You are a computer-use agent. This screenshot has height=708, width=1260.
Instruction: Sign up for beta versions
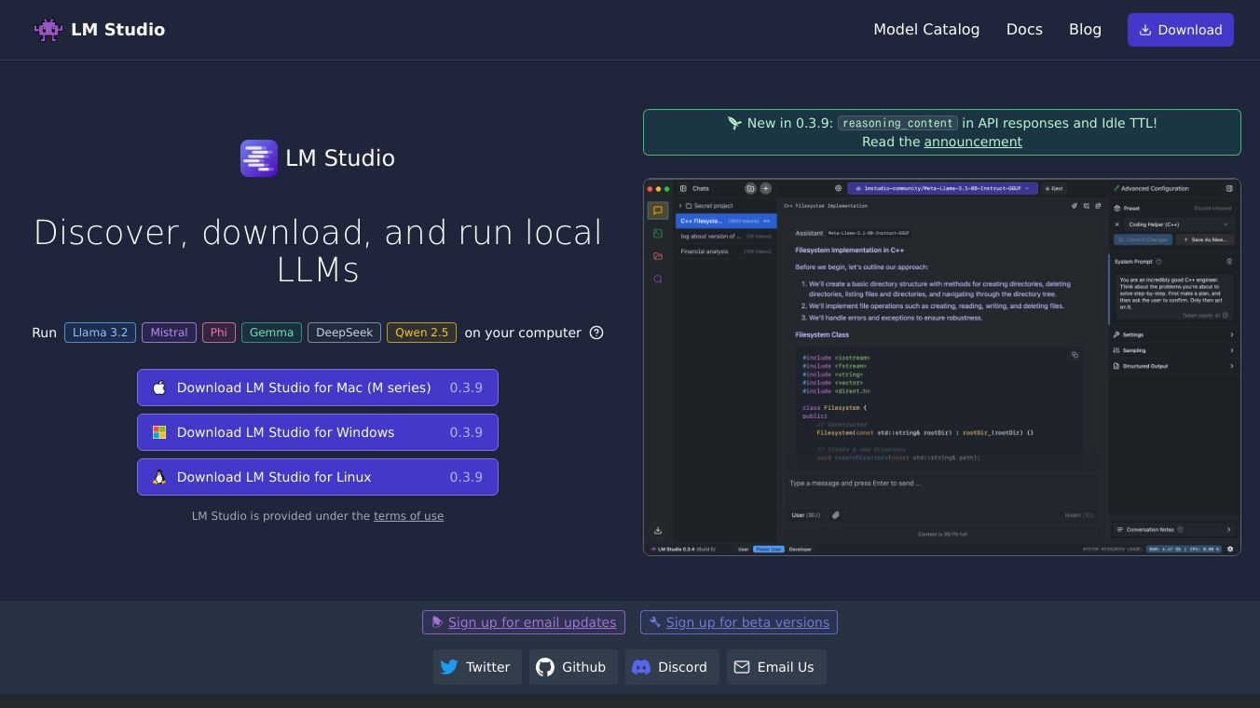[x=746, y=622]
